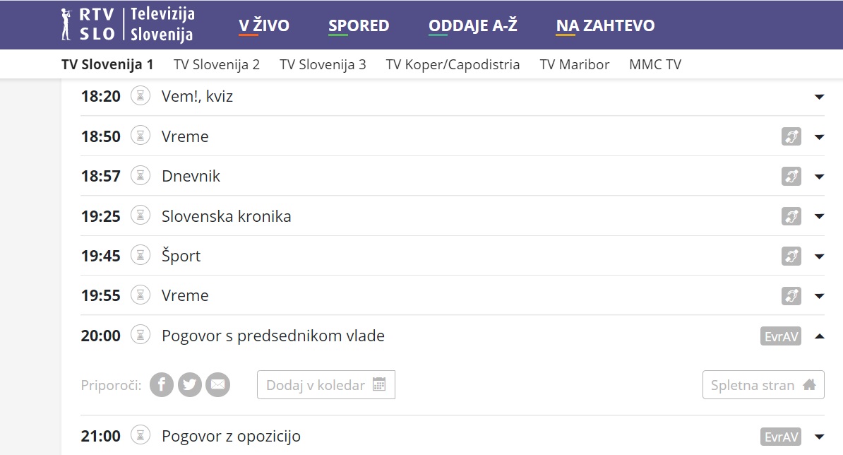The image size is (843, 455).
Task: Switch to the TV Slovenija 2 tab
Action: click(217, 65)
